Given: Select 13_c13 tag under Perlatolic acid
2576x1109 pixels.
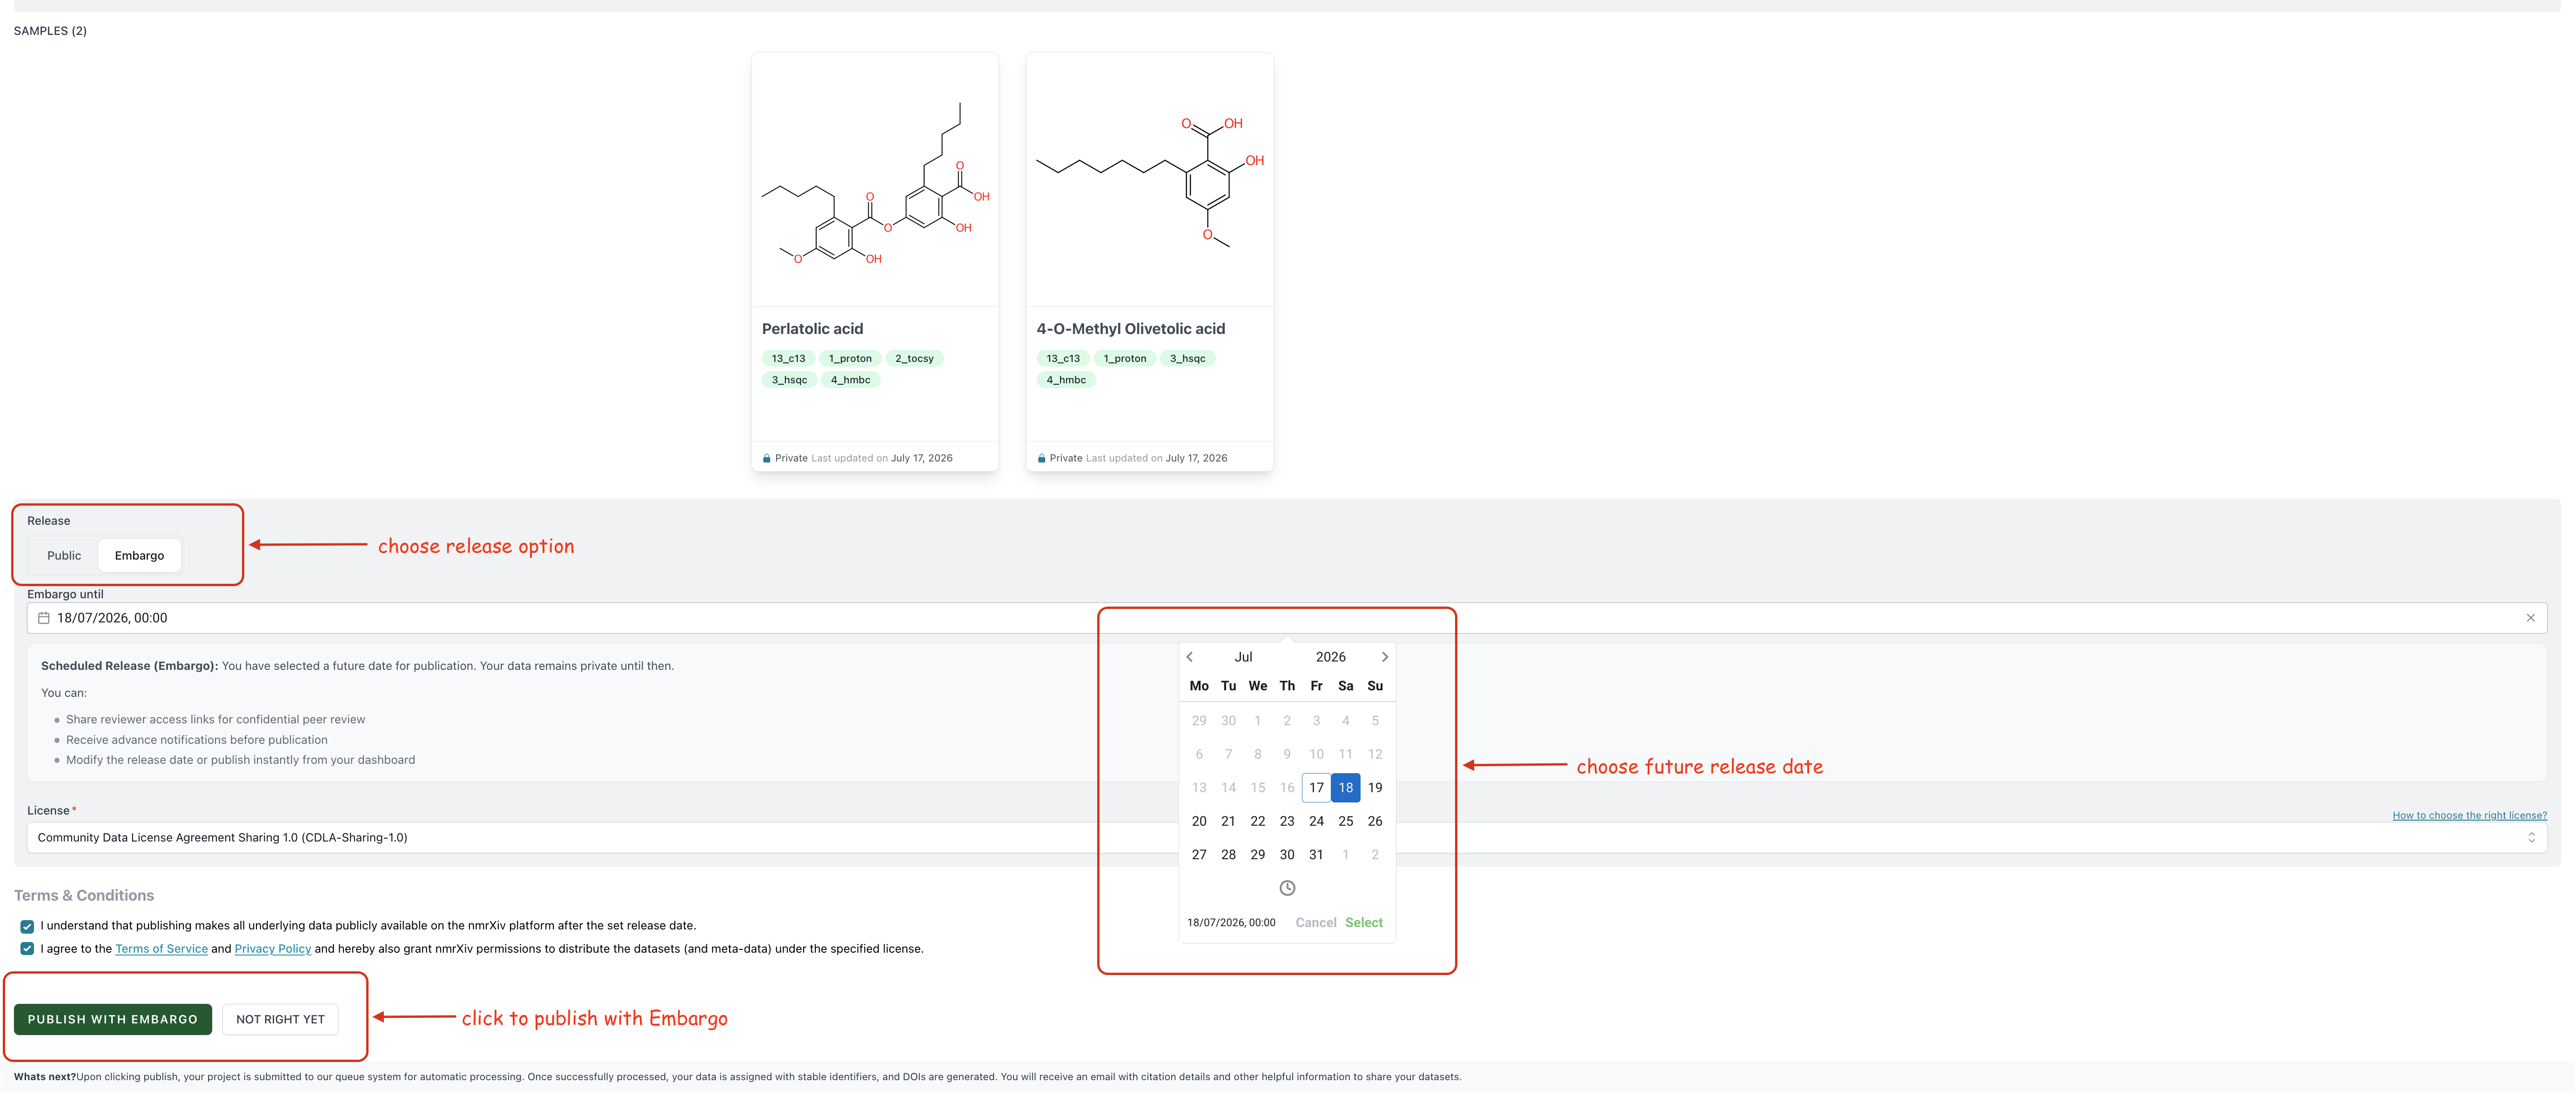Looking at the screenshot, I should [788, 358].
